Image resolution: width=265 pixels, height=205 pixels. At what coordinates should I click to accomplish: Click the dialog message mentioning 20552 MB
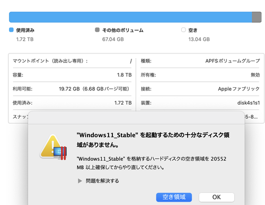pos(152,163)
